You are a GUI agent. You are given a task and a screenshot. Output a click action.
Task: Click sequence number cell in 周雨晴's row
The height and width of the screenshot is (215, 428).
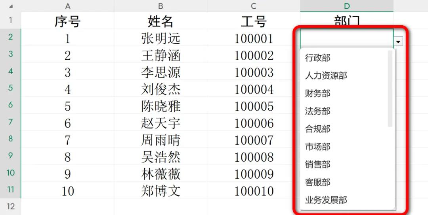67,139
